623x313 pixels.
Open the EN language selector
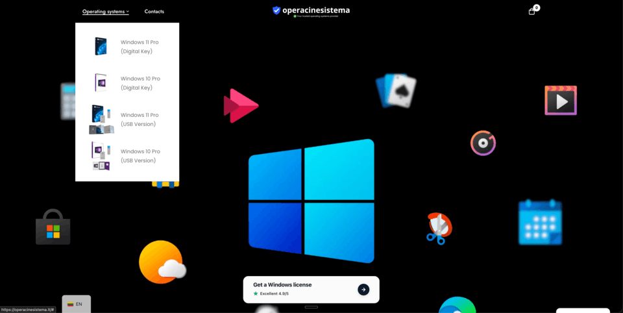pyautogui.click(x=76, y=304)
